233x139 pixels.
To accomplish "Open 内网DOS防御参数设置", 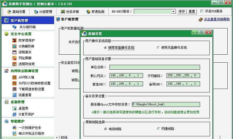I will (x=35, y=83).
